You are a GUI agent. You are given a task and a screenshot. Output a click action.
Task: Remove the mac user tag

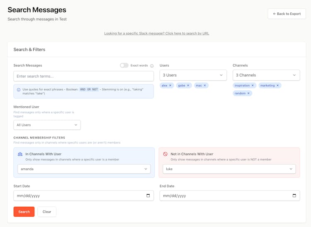tap(205, 86)
